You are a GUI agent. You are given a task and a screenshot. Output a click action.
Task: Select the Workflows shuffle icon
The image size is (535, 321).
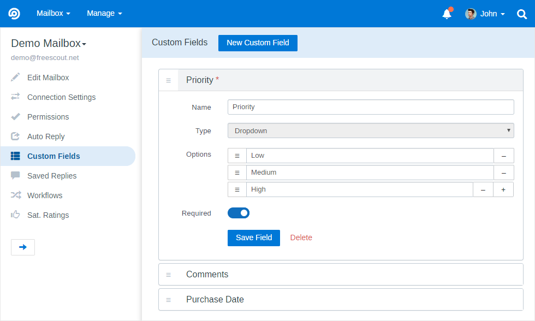[x=15, y=195]
